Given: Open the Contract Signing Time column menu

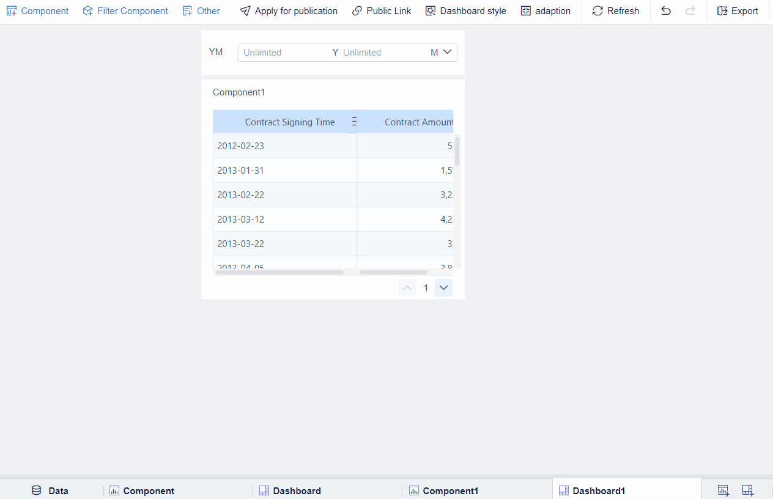Looking at the screenshot, I should [x=353, y=121].
